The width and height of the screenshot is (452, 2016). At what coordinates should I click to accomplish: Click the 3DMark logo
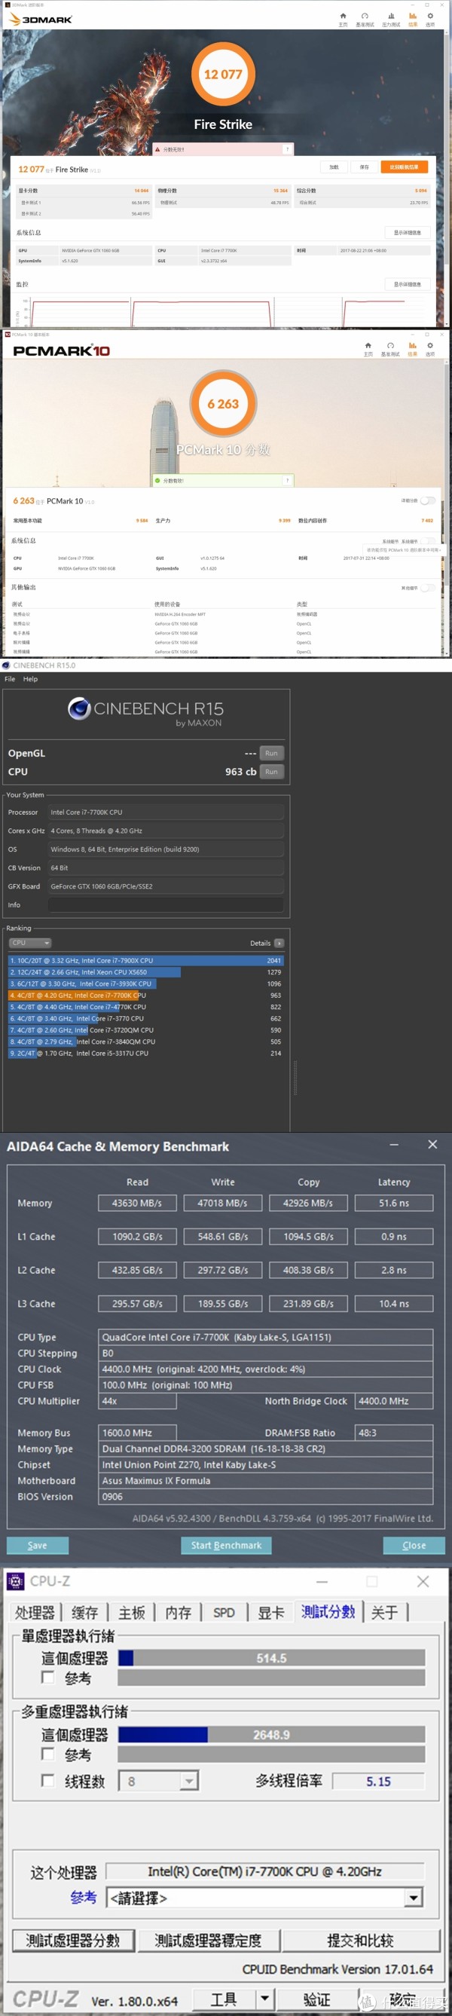pos(41,19)
